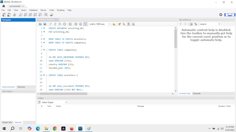Run Explain plan magnifier icon
This screenshot has width=236, height=132.
point(60,24)
